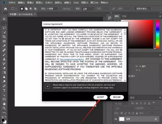Click the DECLINE button
Image resolution: width=162 pixels, height=124 pixels.
pos(117,97)
